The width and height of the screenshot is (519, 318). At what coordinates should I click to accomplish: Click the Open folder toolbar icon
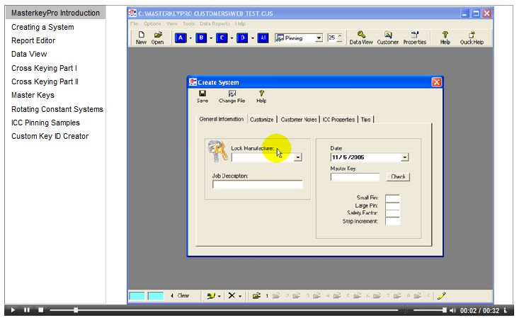click(x=158, y=38)
